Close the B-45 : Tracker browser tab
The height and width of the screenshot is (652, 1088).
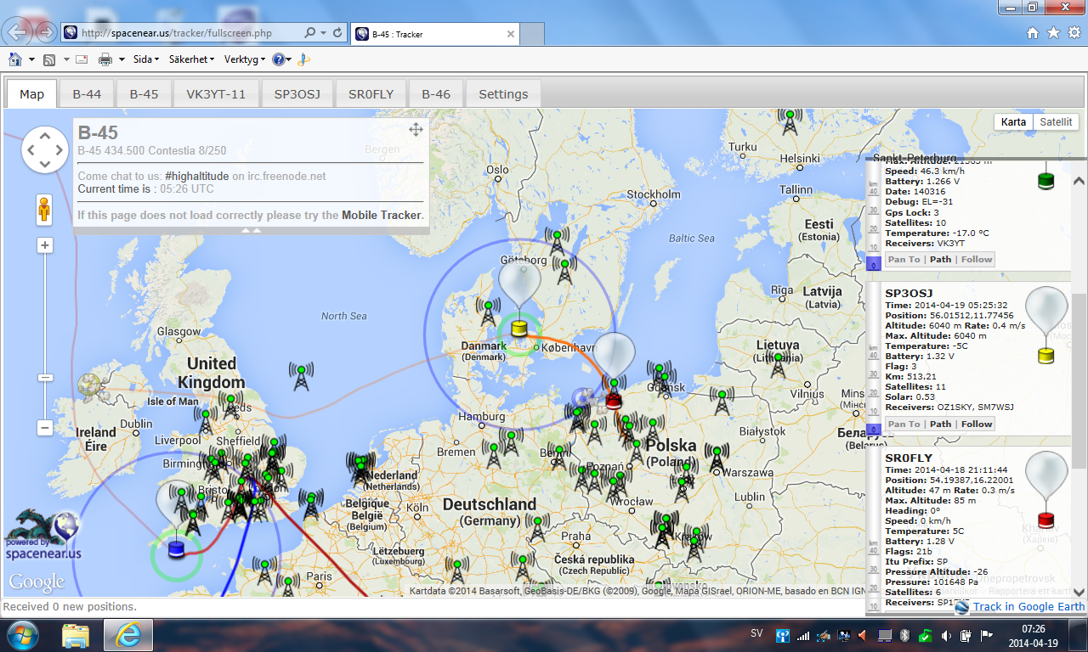pos(511,34)
